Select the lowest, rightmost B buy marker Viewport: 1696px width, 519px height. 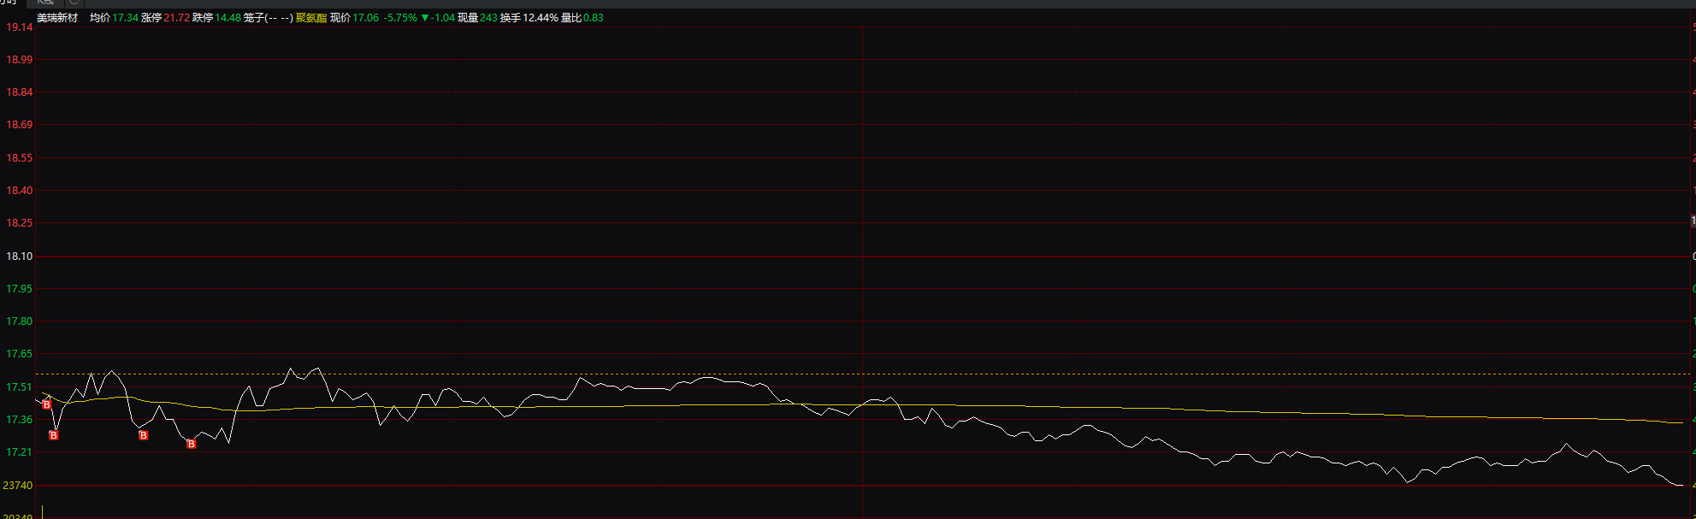(192, 444)
